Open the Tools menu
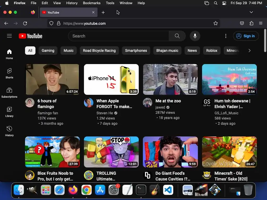This screenshot has height=200, width=267. [110, 3]
